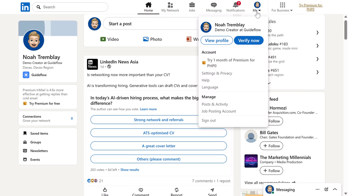The height and width of the screenshot is (196, 348).
Task: Select the 'Strong network and referrals' poll option
Action: click(x=158, y=120)
